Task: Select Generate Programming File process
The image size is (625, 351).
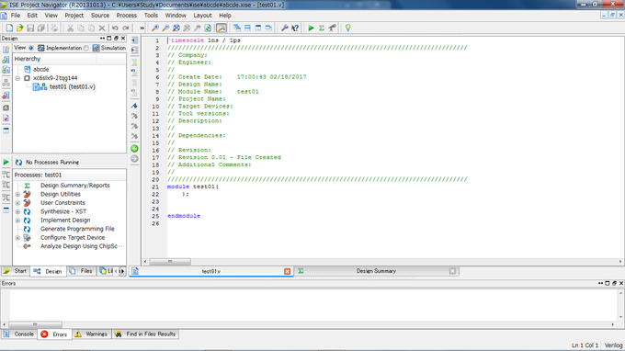Action: click(x=77, y=229)
